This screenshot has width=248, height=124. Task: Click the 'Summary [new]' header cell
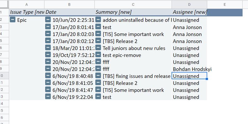[x=133, y=12]
